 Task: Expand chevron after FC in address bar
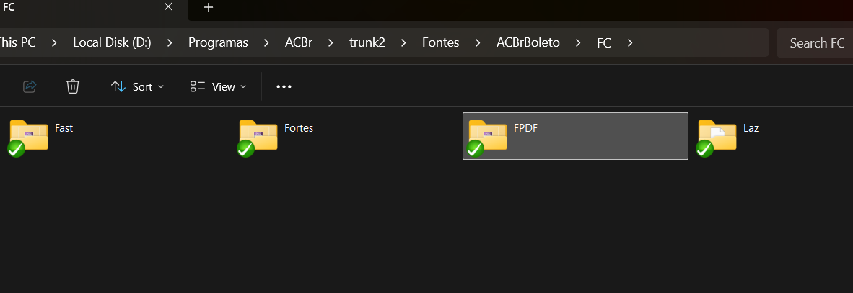(630, 43)
